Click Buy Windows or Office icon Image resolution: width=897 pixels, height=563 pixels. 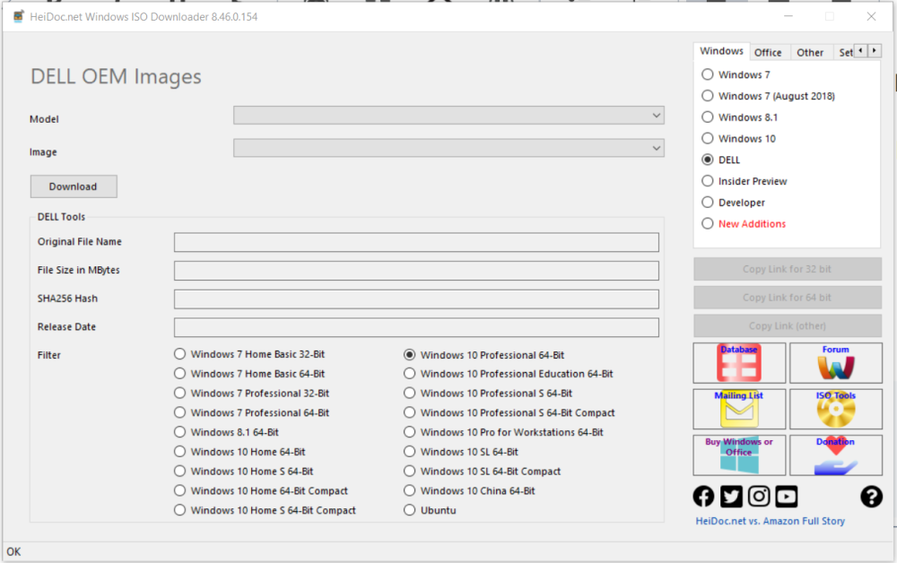coord(739,455)
